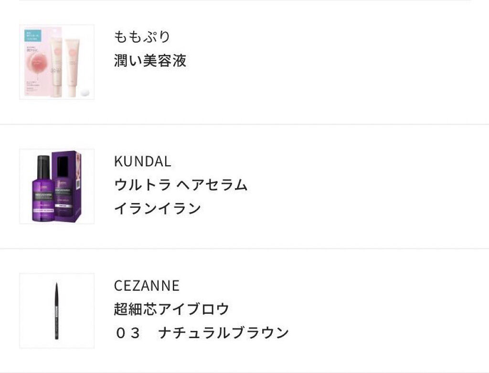Click the イランイラン scent variant text

pyautogui.click(x=157, y=209)
